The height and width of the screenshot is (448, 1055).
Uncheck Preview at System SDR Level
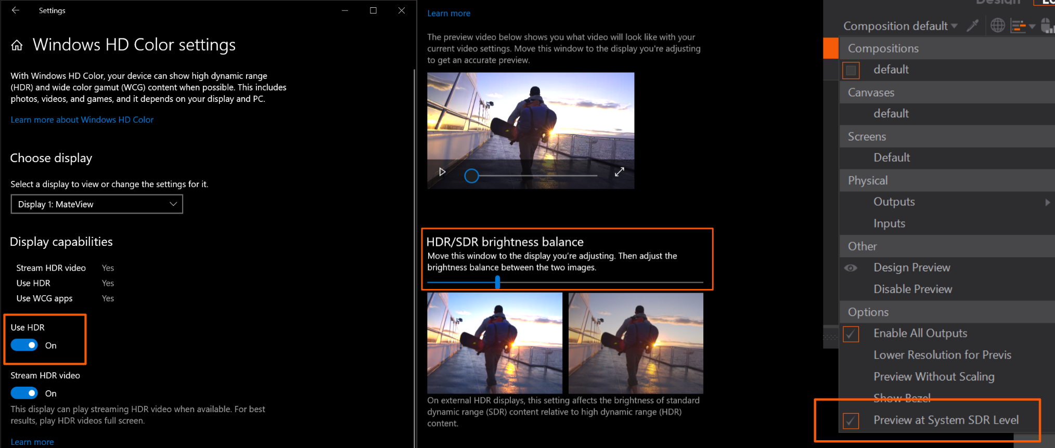coord(851,420)
